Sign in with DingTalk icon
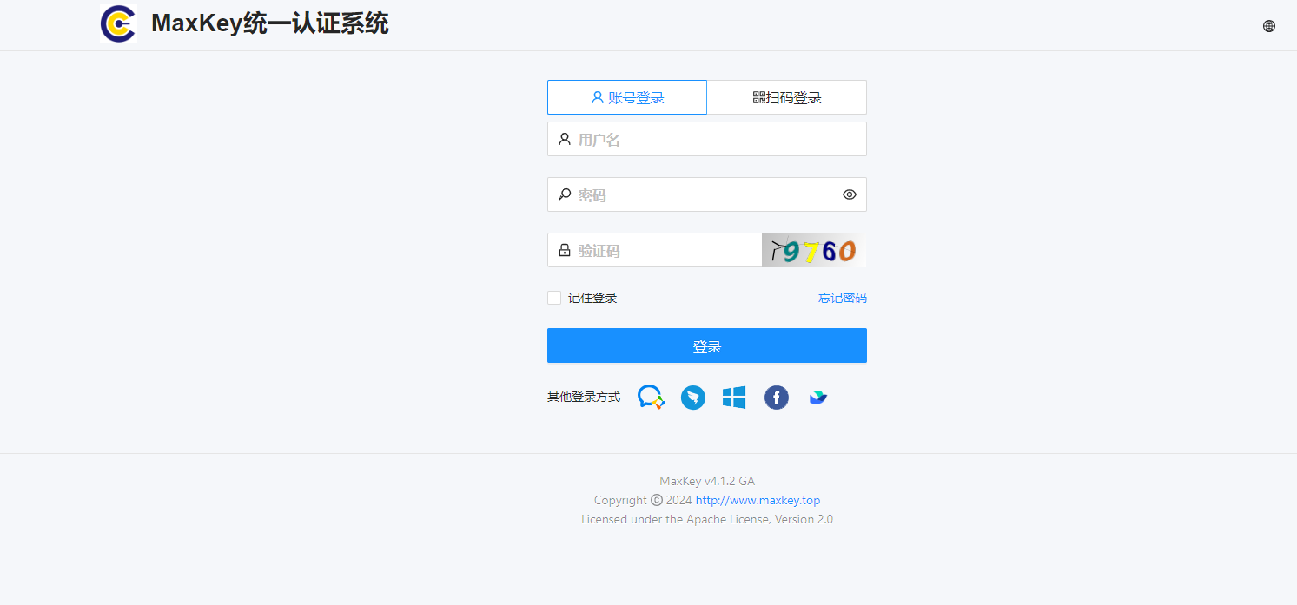 pyautogui.click(x=693, y=398)
